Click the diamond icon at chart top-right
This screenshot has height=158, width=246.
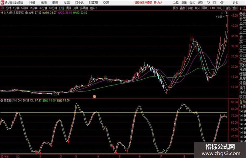pos(222,13)
